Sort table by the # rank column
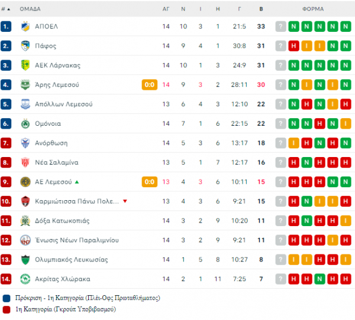 tap(6, 9)
